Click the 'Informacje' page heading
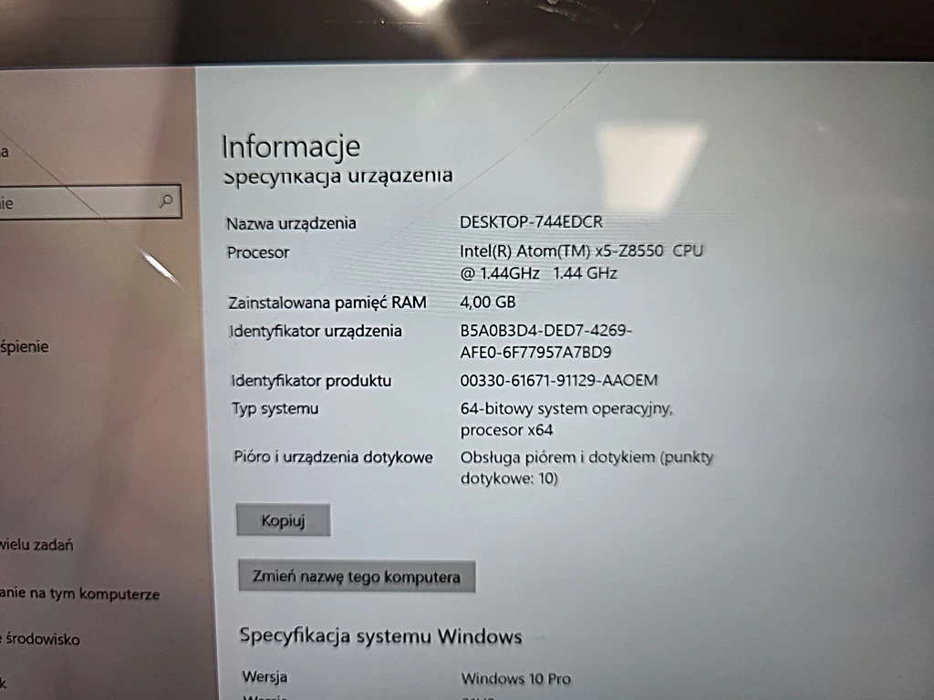The height and width of the screenshot is (700, 934). (x=291, y=147)
